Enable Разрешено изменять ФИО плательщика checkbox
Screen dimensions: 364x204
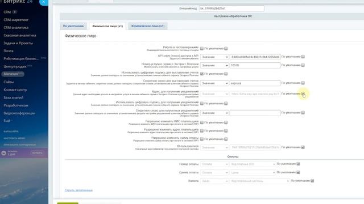tap(202, 122)
